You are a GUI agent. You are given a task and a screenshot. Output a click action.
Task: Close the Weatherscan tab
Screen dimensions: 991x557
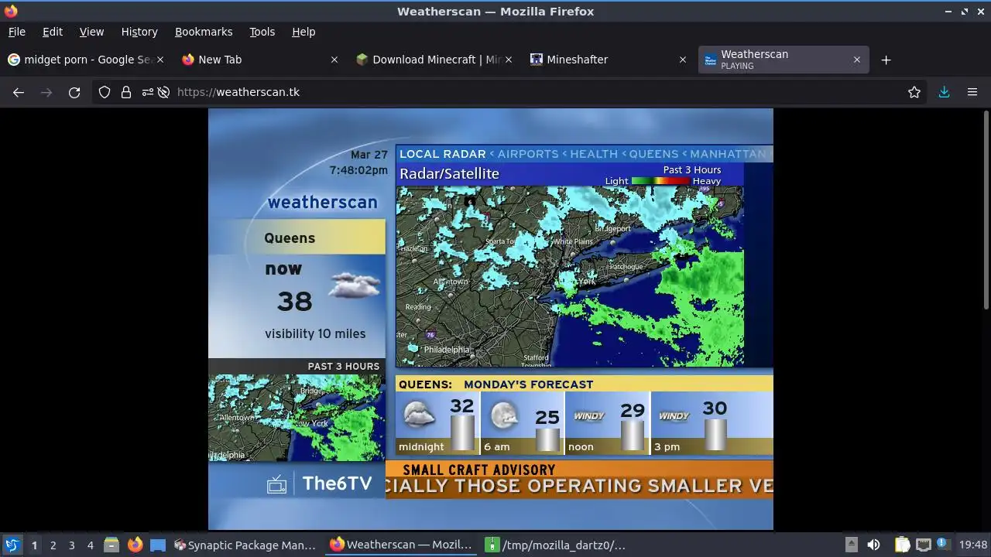tap(857, 60)
